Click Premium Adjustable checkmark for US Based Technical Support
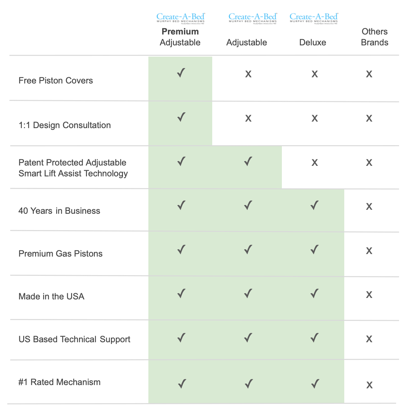Viewport: 415px width, 413px height. pyautogui.click(x=181, y=338)
